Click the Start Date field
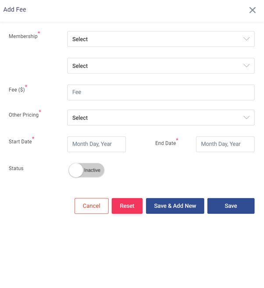264x288 pixels. pos(96,144)
